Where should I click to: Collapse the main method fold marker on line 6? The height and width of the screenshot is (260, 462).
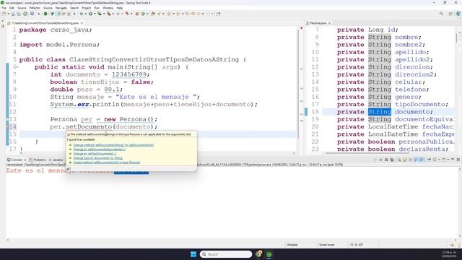click(x=17, y=67)
